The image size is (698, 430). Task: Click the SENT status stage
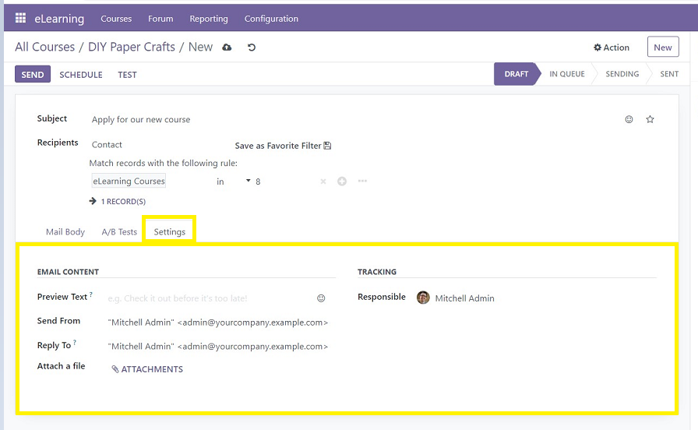[x=669, y=74]
